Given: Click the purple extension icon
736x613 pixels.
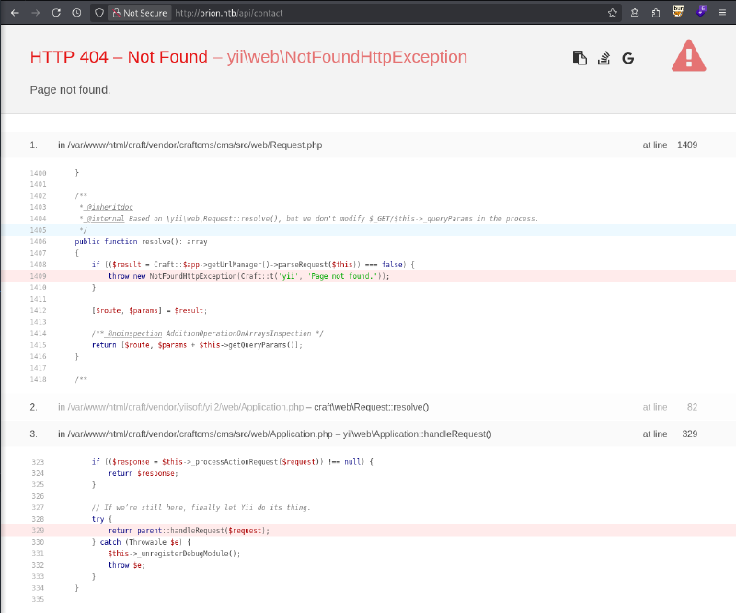Looking at the screenshot, I should pos(701,11).
